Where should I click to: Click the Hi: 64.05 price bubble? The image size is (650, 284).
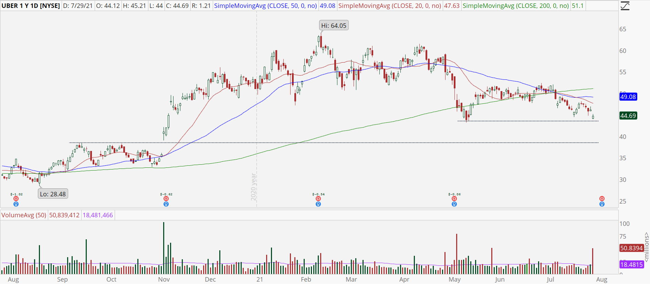tap(334, 25)
